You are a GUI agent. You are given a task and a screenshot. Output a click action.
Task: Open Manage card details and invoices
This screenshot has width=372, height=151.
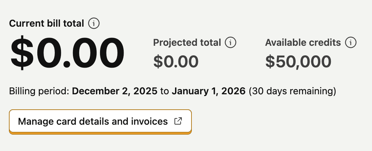tap(100, 121)
